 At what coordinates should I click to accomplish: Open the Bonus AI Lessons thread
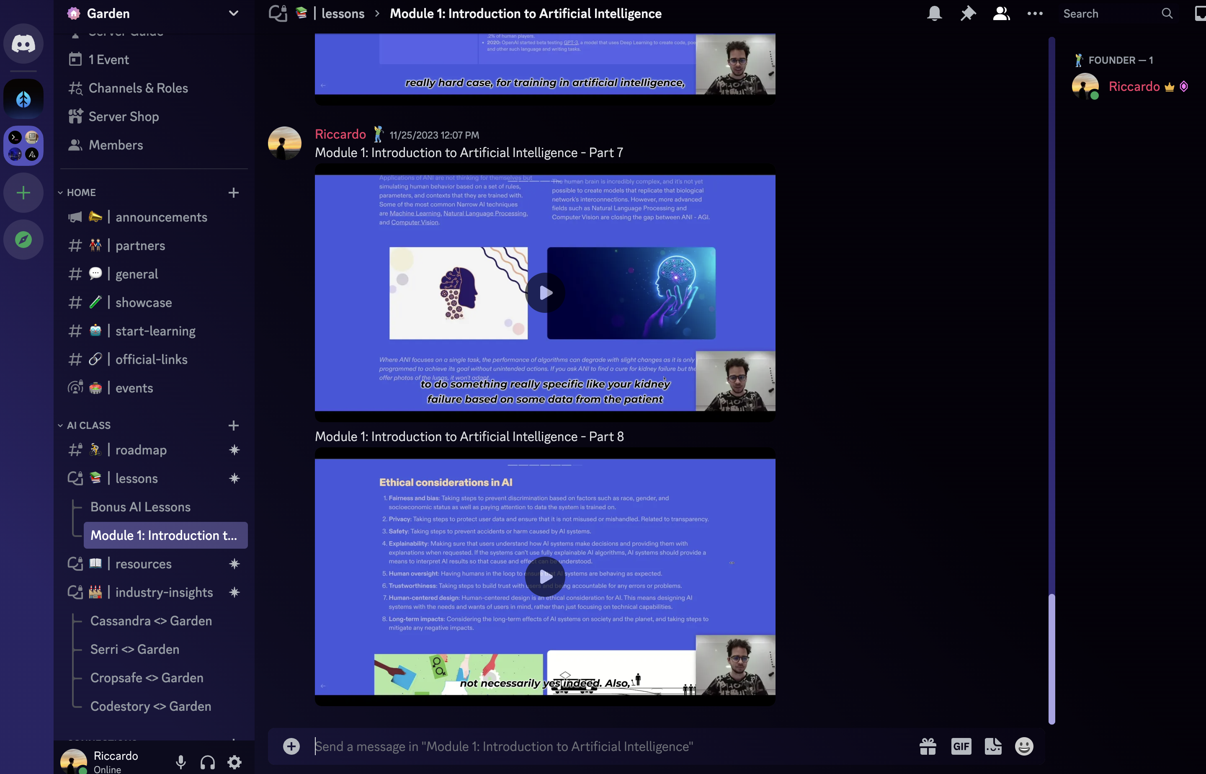tap(140, 507)
